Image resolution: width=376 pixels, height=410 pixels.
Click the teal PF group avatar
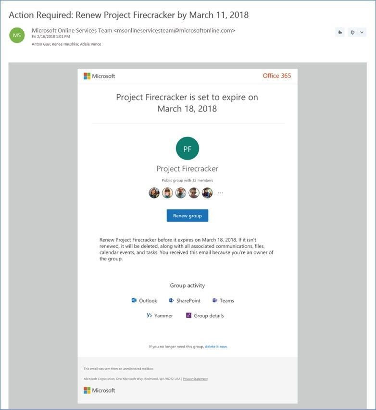pyautogui.click(x=188, y=148)
